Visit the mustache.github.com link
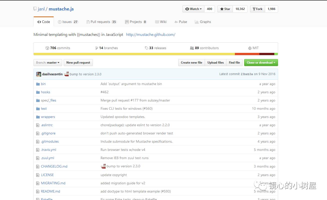 (151, 35)
